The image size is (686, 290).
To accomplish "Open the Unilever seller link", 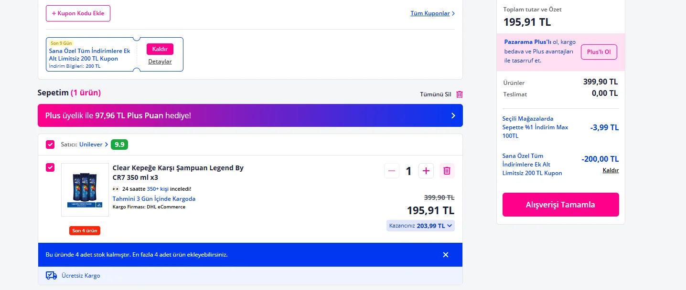I will click(94, 145).
